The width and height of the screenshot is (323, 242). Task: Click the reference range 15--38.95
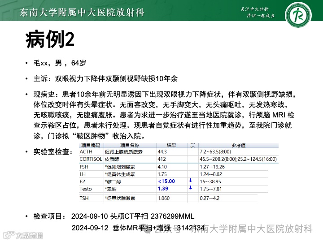[x=210, y=181]
